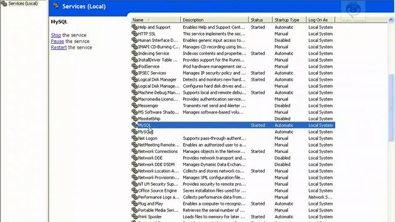Screen dimensions: 395x222
Task: Select the Logical Disk Manage… administrative service row
Action: coord(233,86)
